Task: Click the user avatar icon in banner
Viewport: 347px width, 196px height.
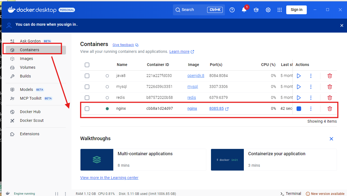Action: point(9,25)
